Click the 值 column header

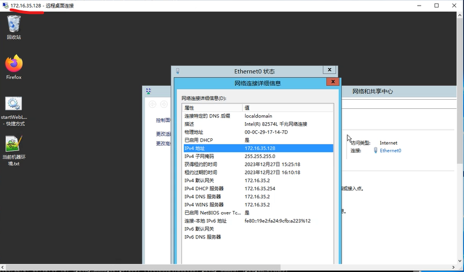(288, 108)
